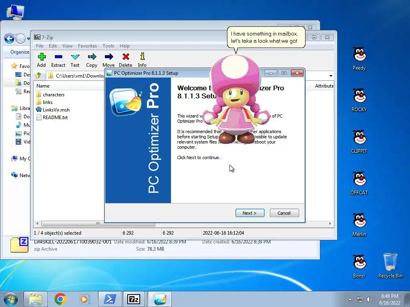
Task: Open the File menu in 7-Zip
Action: (40, 46)
